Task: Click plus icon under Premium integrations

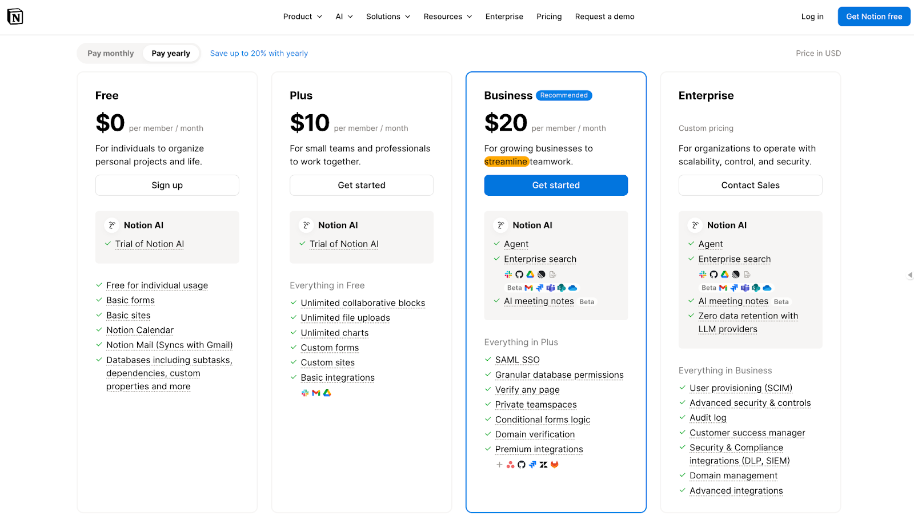Action: 499,465
